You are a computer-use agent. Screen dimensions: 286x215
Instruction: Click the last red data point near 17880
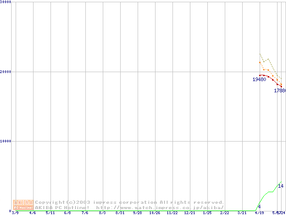[x=281, y=86]
